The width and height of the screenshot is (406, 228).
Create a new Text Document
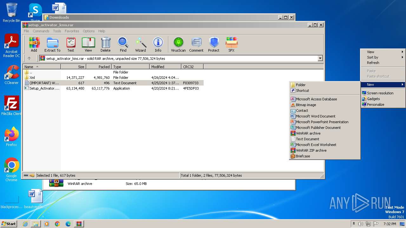click(325, 139)
